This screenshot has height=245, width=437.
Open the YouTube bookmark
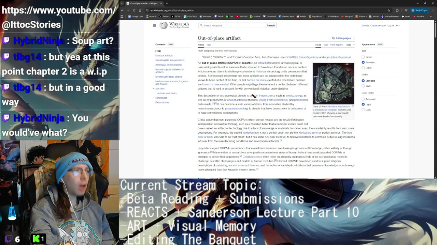241,16
